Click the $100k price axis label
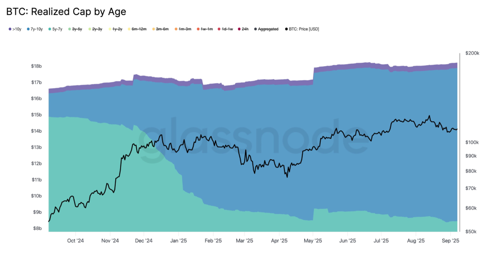This screenshot has width=496, height=253. [472, 142]
